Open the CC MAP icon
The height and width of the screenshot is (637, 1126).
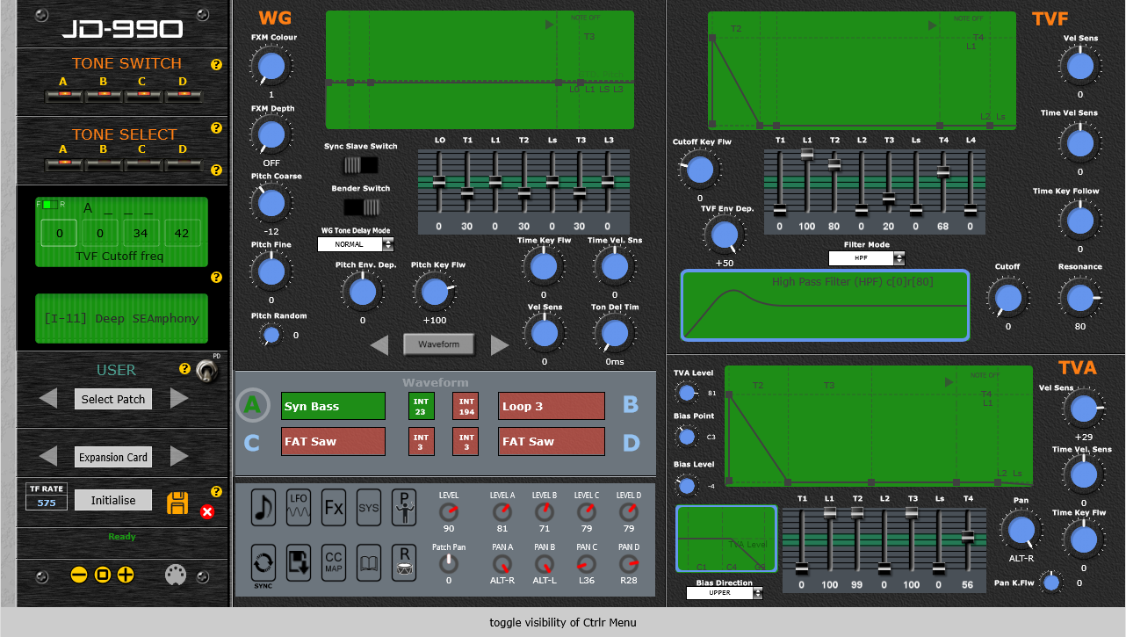pos(334,561)
